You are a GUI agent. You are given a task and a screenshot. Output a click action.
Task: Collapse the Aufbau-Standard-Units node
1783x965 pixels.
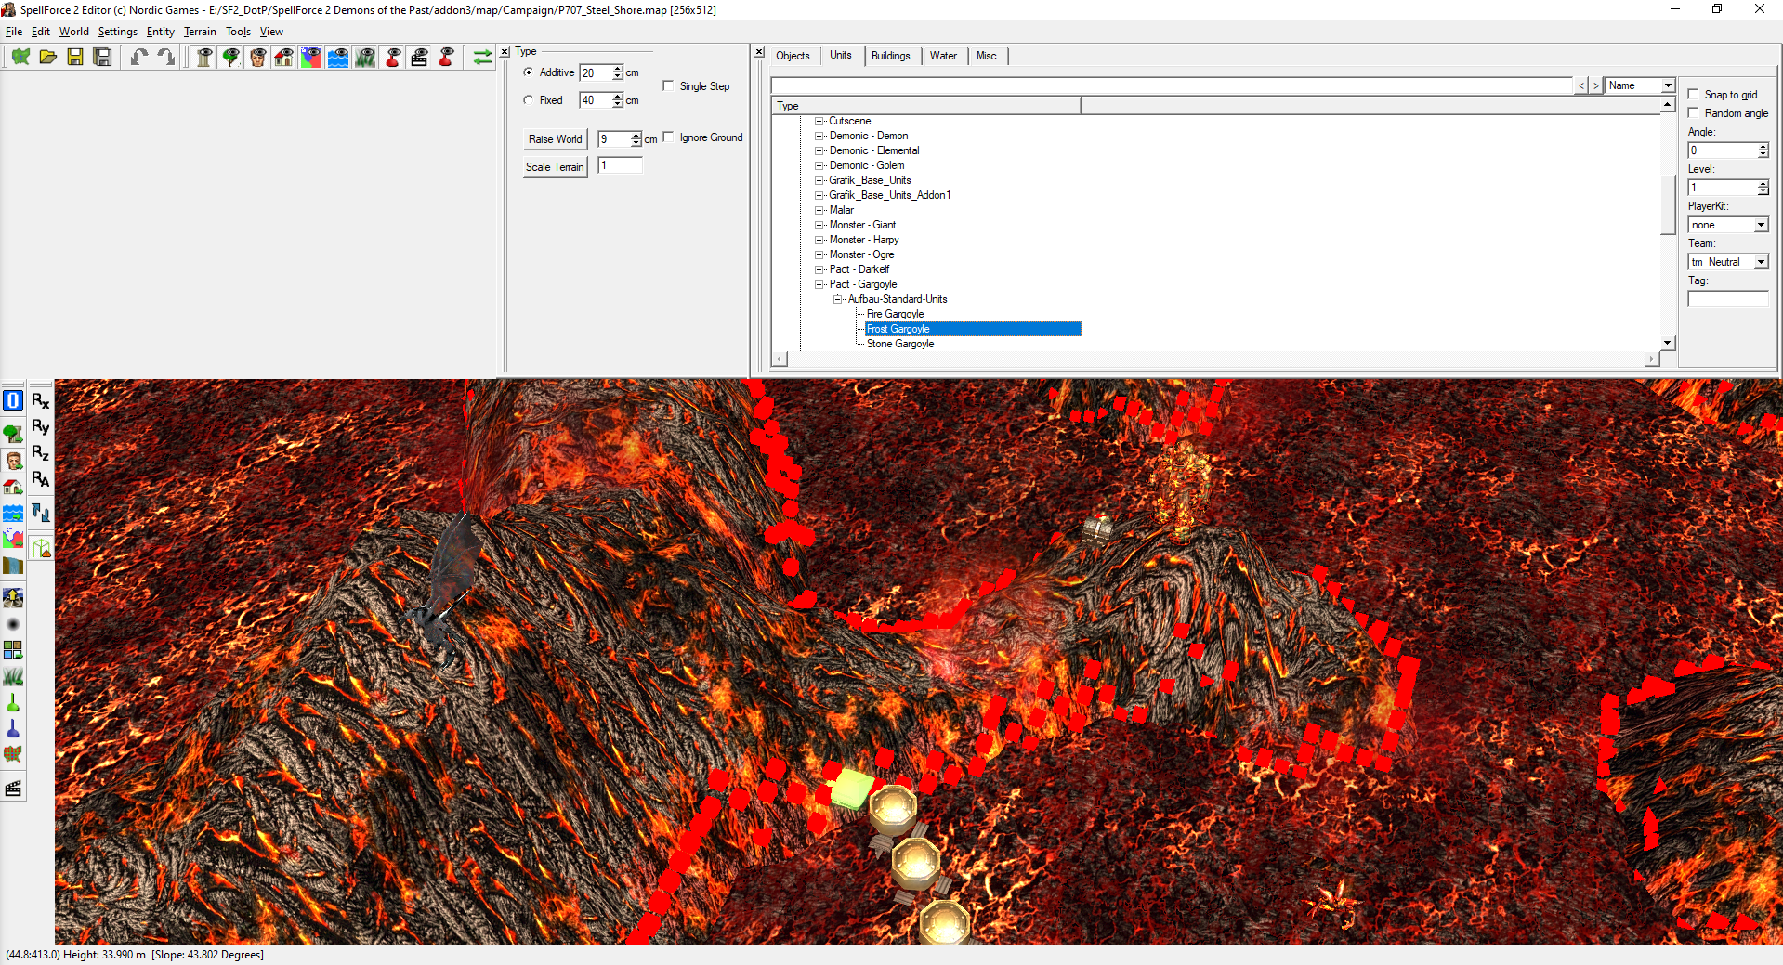pyautogui.click(x=838, y=299)
